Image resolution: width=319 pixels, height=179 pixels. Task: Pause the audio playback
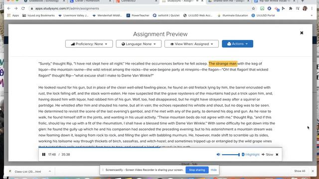coord(44,155)
